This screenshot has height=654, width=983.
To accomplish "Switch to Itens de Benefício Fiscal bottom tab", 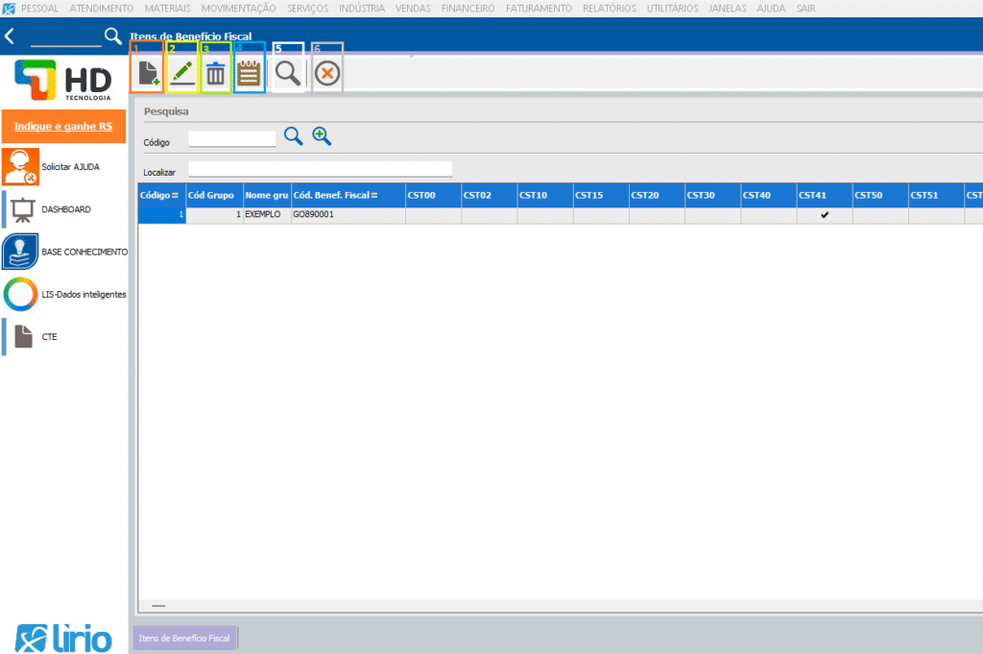I will click(183, 638).
